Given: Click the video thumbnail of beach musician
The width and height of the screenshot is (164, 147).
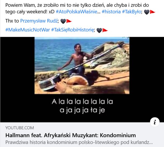Looking at the screenshot, I should click(82, 66).
